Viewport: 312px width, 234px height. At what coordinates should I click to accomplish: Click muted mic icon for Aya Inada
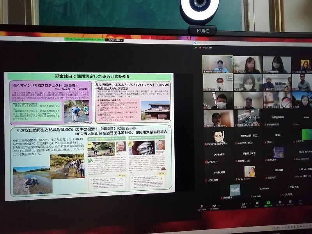pyautogui.click(x=251, y=197)
